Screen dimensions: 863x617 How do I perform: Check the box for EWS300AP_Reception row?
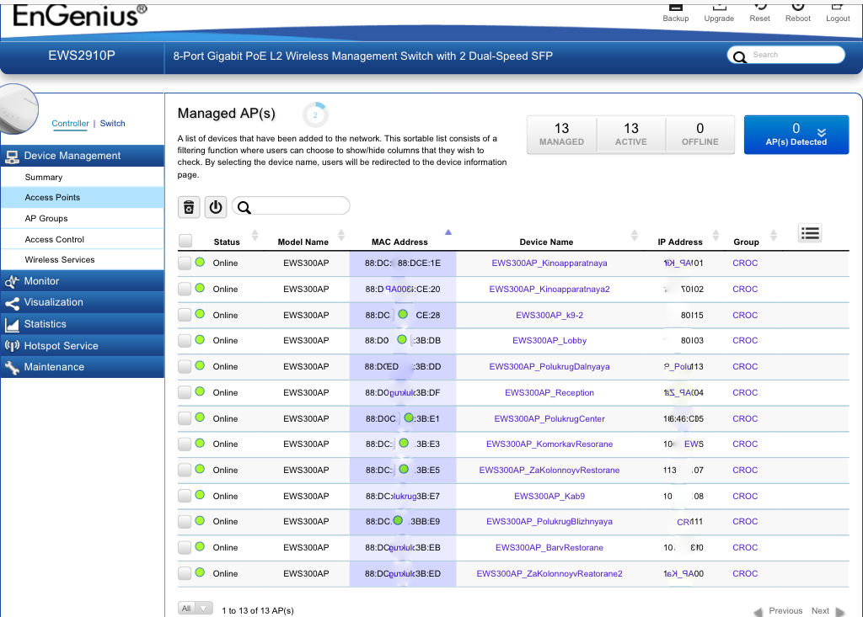185,392
